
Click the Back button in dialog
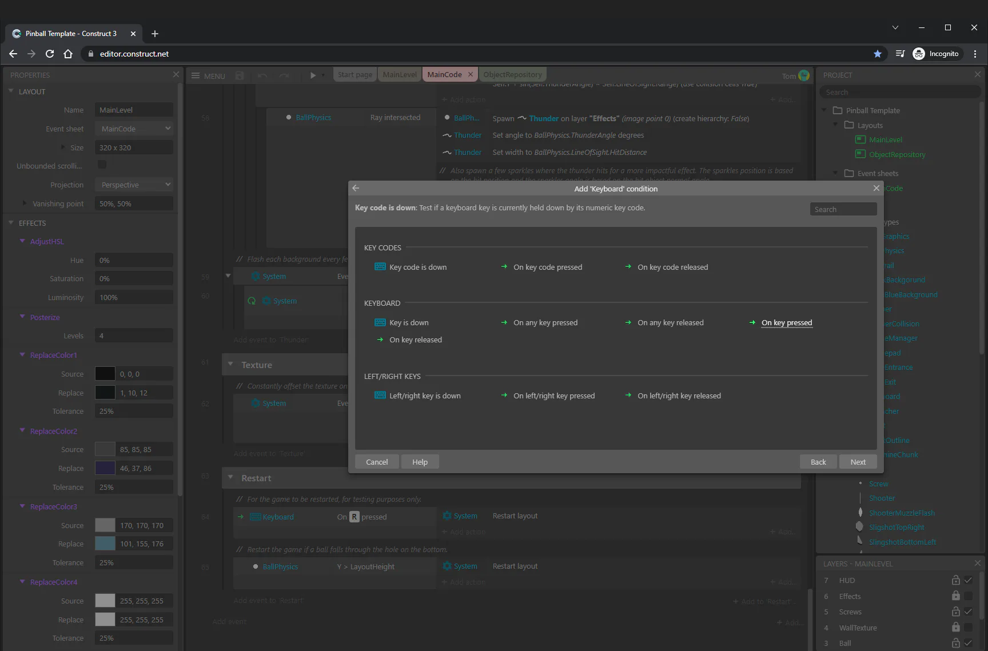pos(818,462)
